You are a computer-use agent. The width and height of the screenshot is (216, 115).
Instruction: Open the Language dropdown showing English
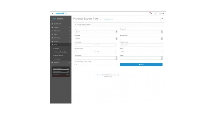click(x=96, y=38)
